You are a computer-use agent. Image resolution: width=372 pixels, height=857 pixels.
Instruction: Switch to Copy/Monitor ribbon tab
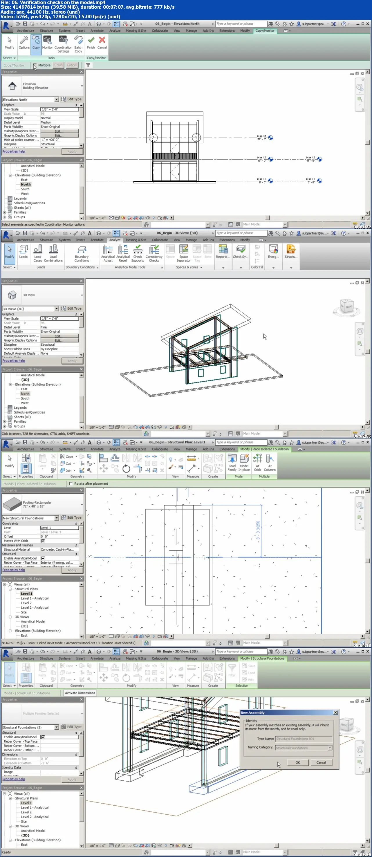point(265,30)
